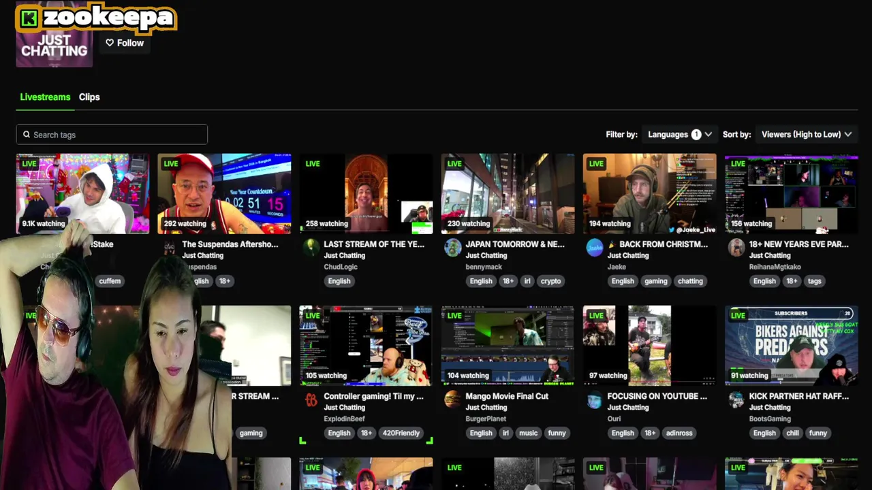
Task: Click BurgerPlanet channel avatar icon
Action: tap(453, 399)
